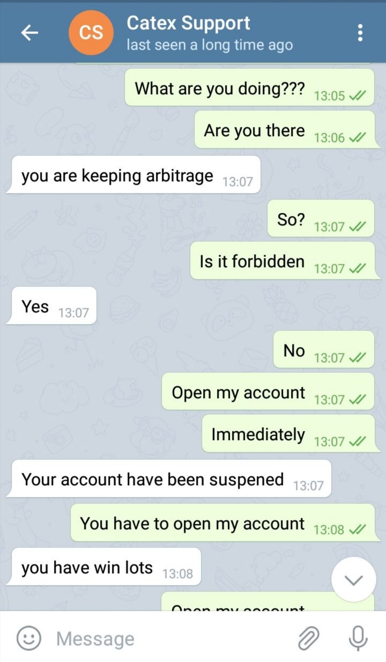Tap the 'last seen a long time ago' status

pyautogui.click(x=210, y=45)
